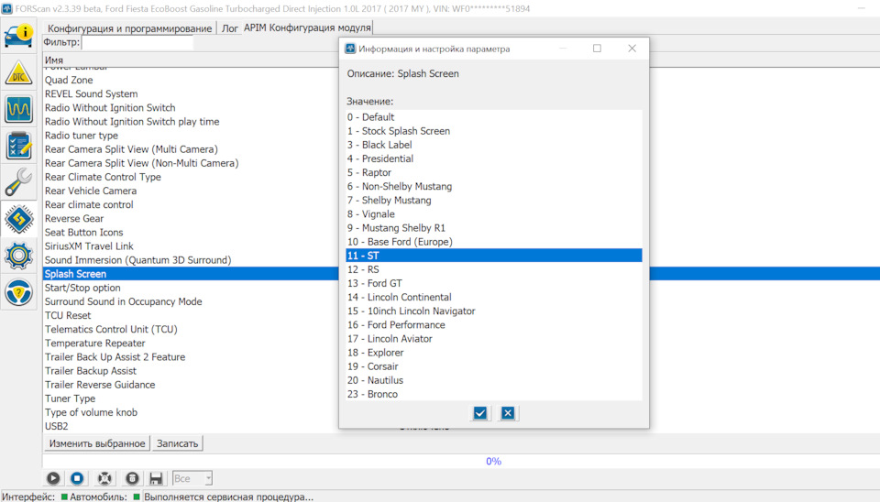This screenshot has height=502, width=880.
Task: Select value '19 - Corsair'
Action: pos(494,366)
